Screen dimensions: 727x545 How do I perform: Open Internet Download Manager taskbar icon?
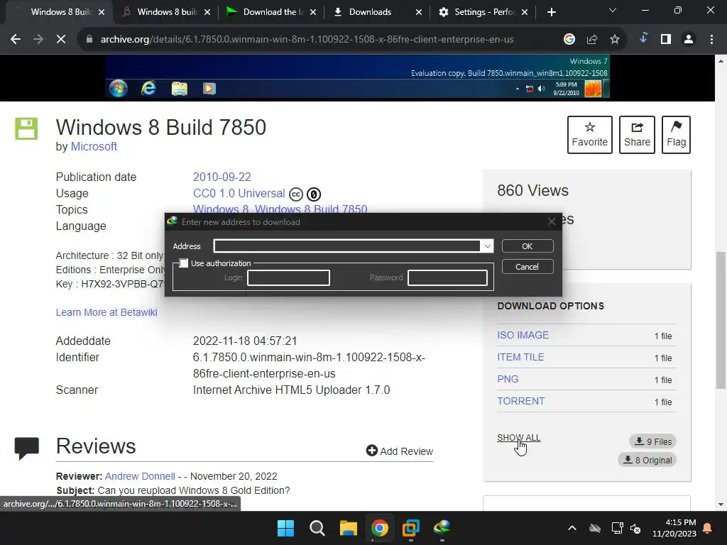click(442, 528)
